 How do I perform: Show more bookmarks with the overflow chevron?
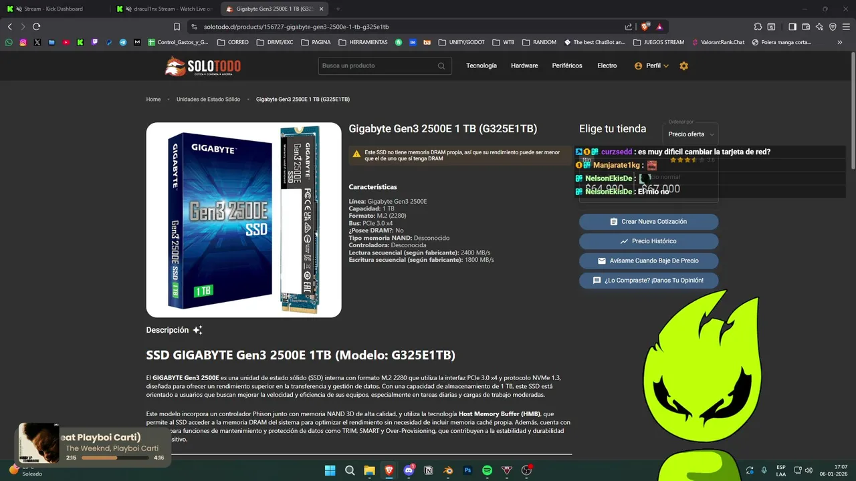pyautogui.click(x=840, y=42)
